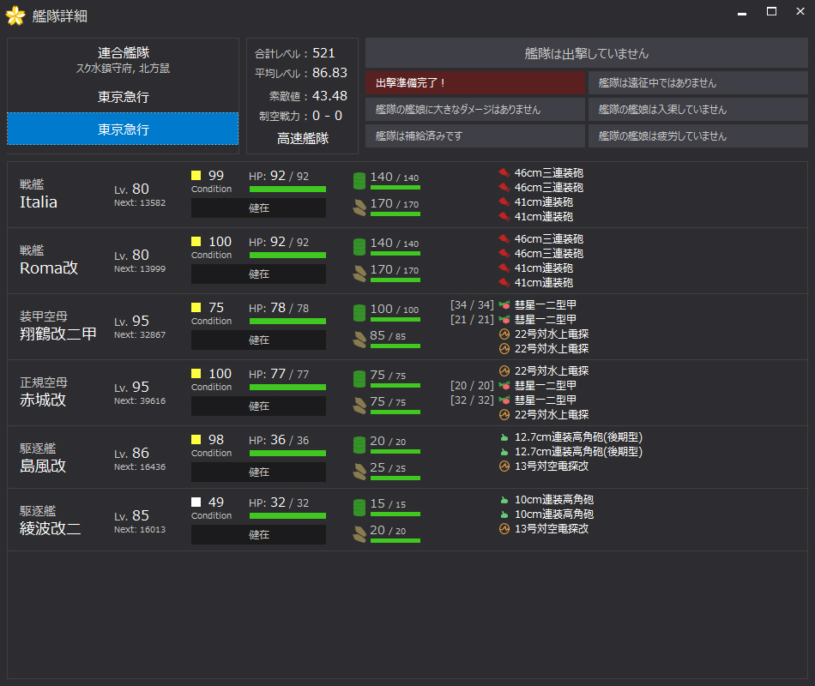Click the ship name 翔鶴改二甲
815x686 pixels.
[x=58, y=334]
